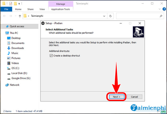Click the new folder icon in title bar
This screenshot has height=114, width=167.
click(15, 4)
